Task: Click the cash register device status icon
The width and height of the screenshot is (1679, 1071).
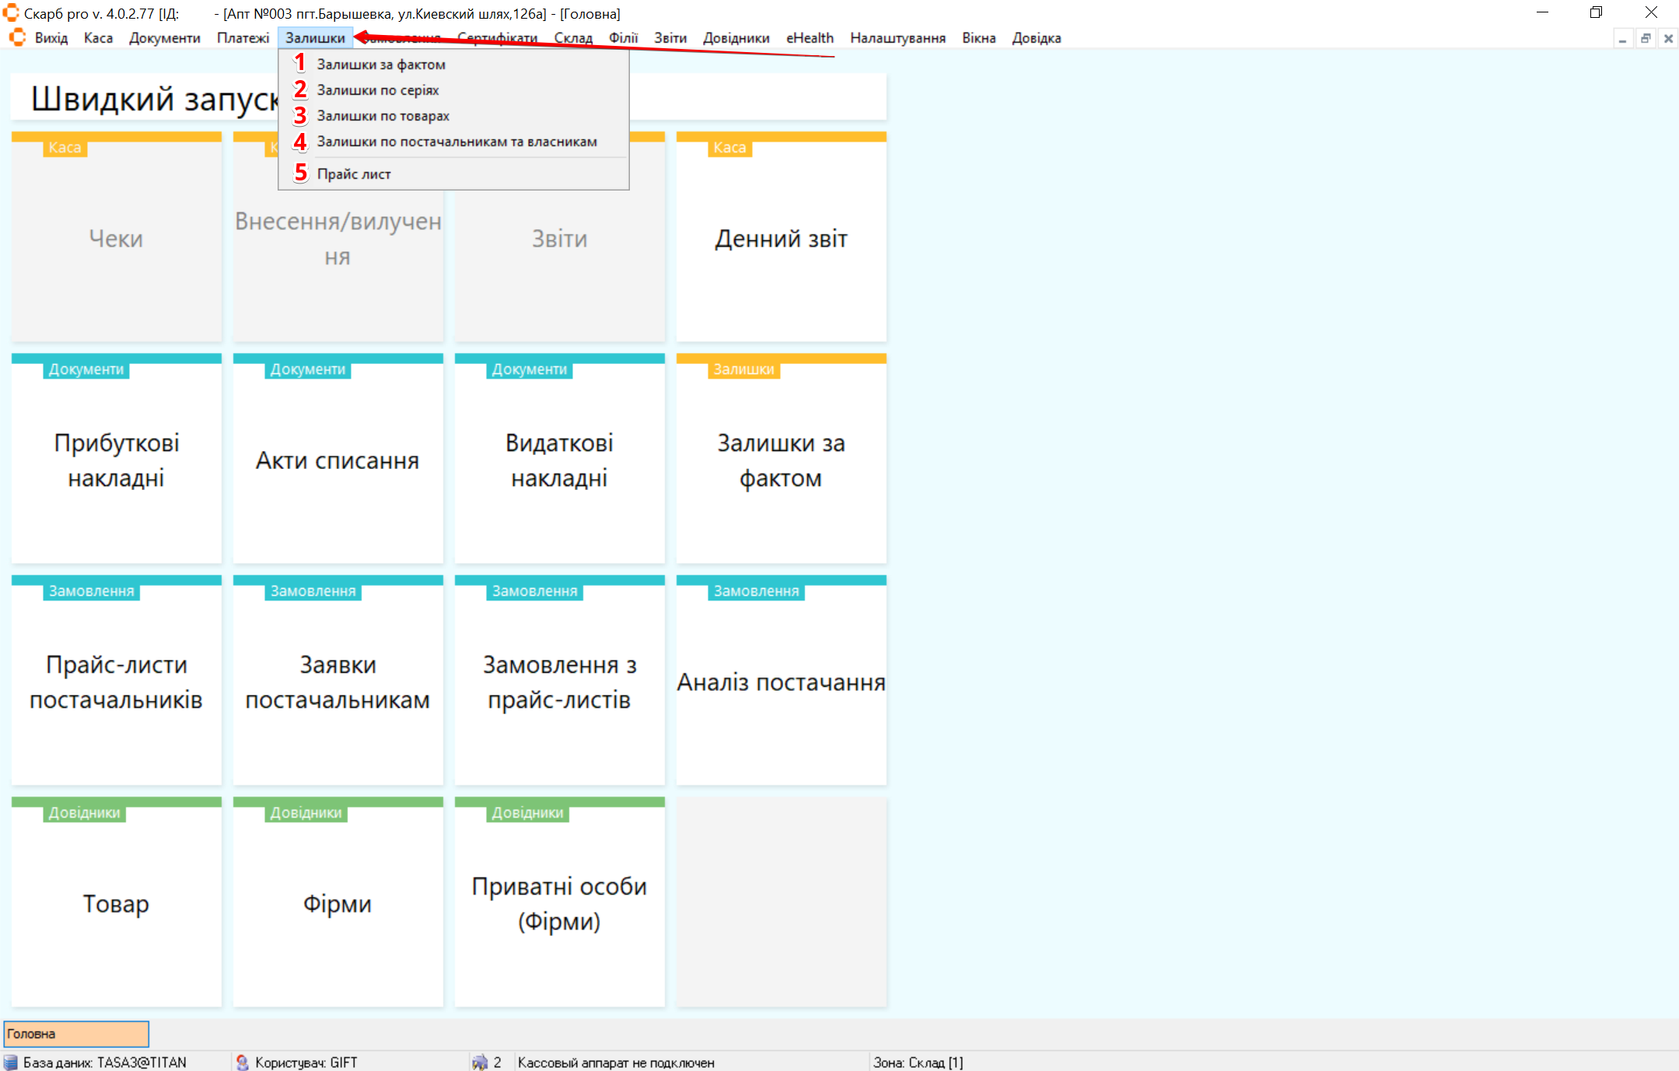Action: click(x=479, y=1062)
